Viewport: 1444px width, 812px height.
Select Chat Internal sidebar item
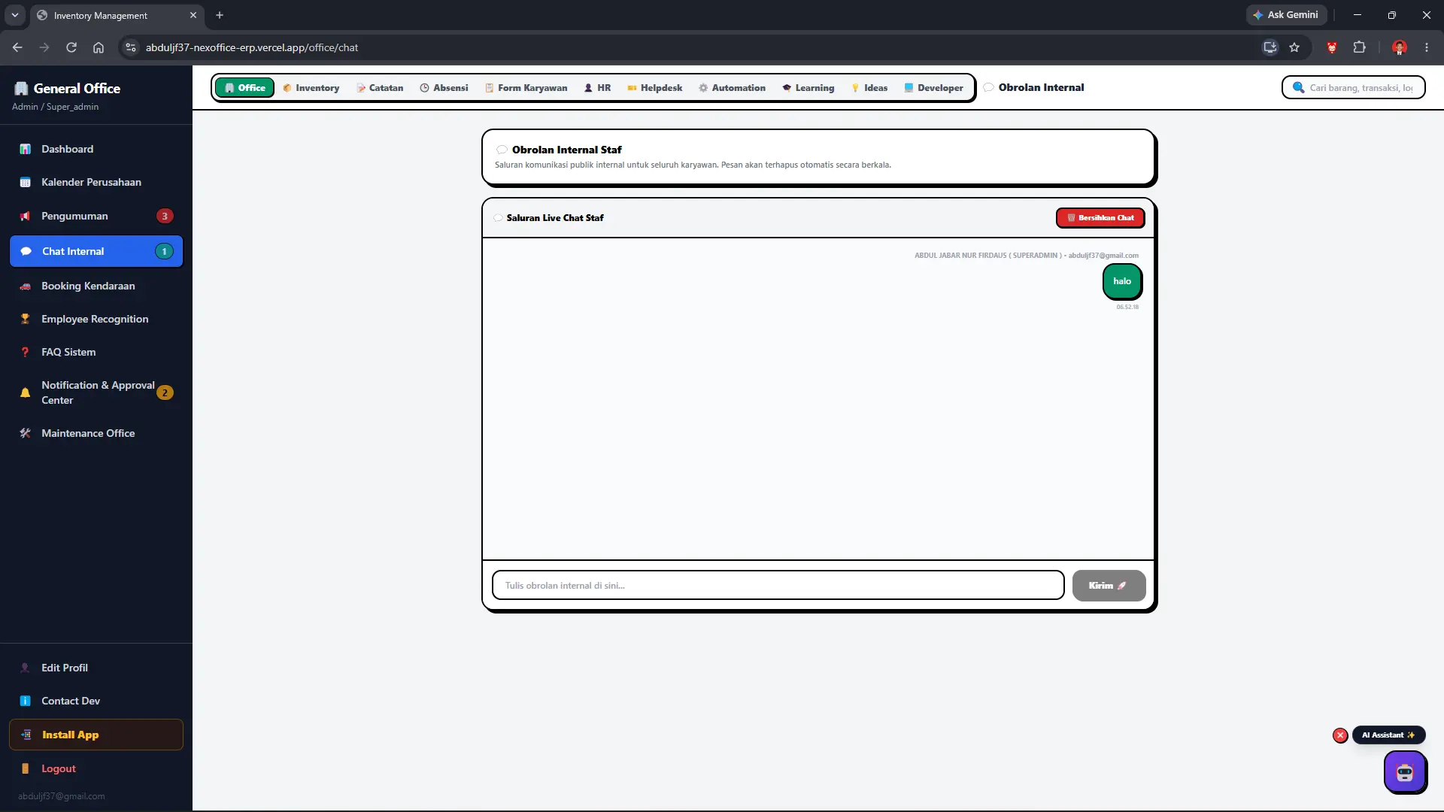96,251
